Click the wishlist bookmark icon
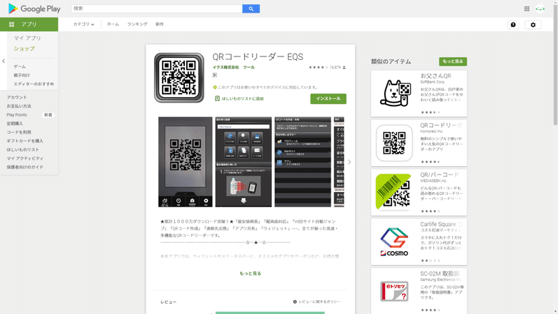The width and height of the screenshot is (558, 314). coord(217,98)
